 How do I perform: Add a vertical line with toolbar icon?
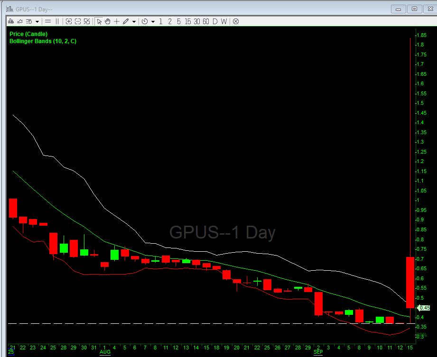pos(57,21)
